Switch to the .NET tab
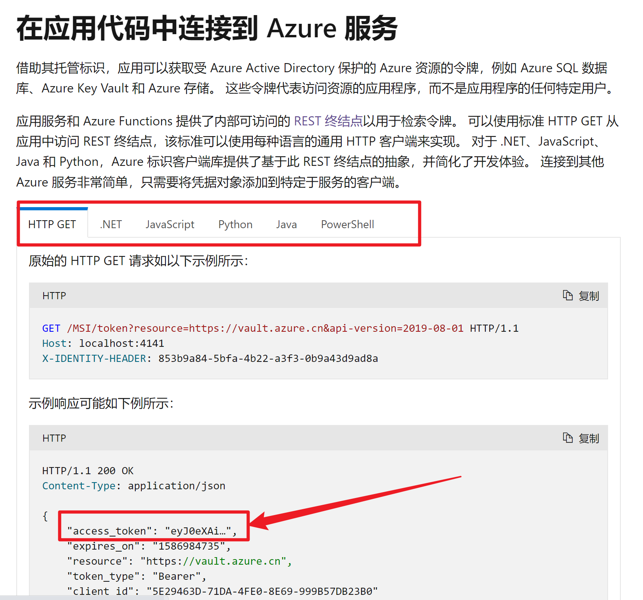This screenshot has height=600, width=643. [x=111, y=225]
